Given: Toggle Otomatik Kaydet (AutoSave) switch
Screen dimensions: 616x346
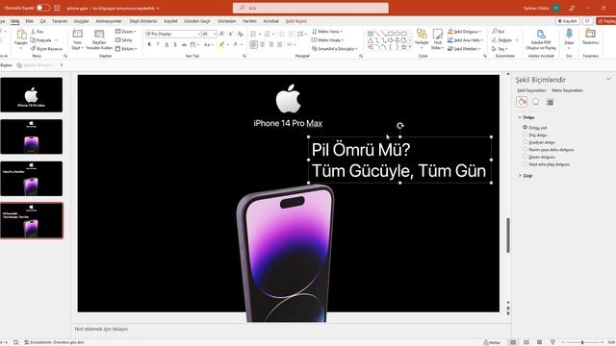Looking at the screenshot, I should coord(42,8).
